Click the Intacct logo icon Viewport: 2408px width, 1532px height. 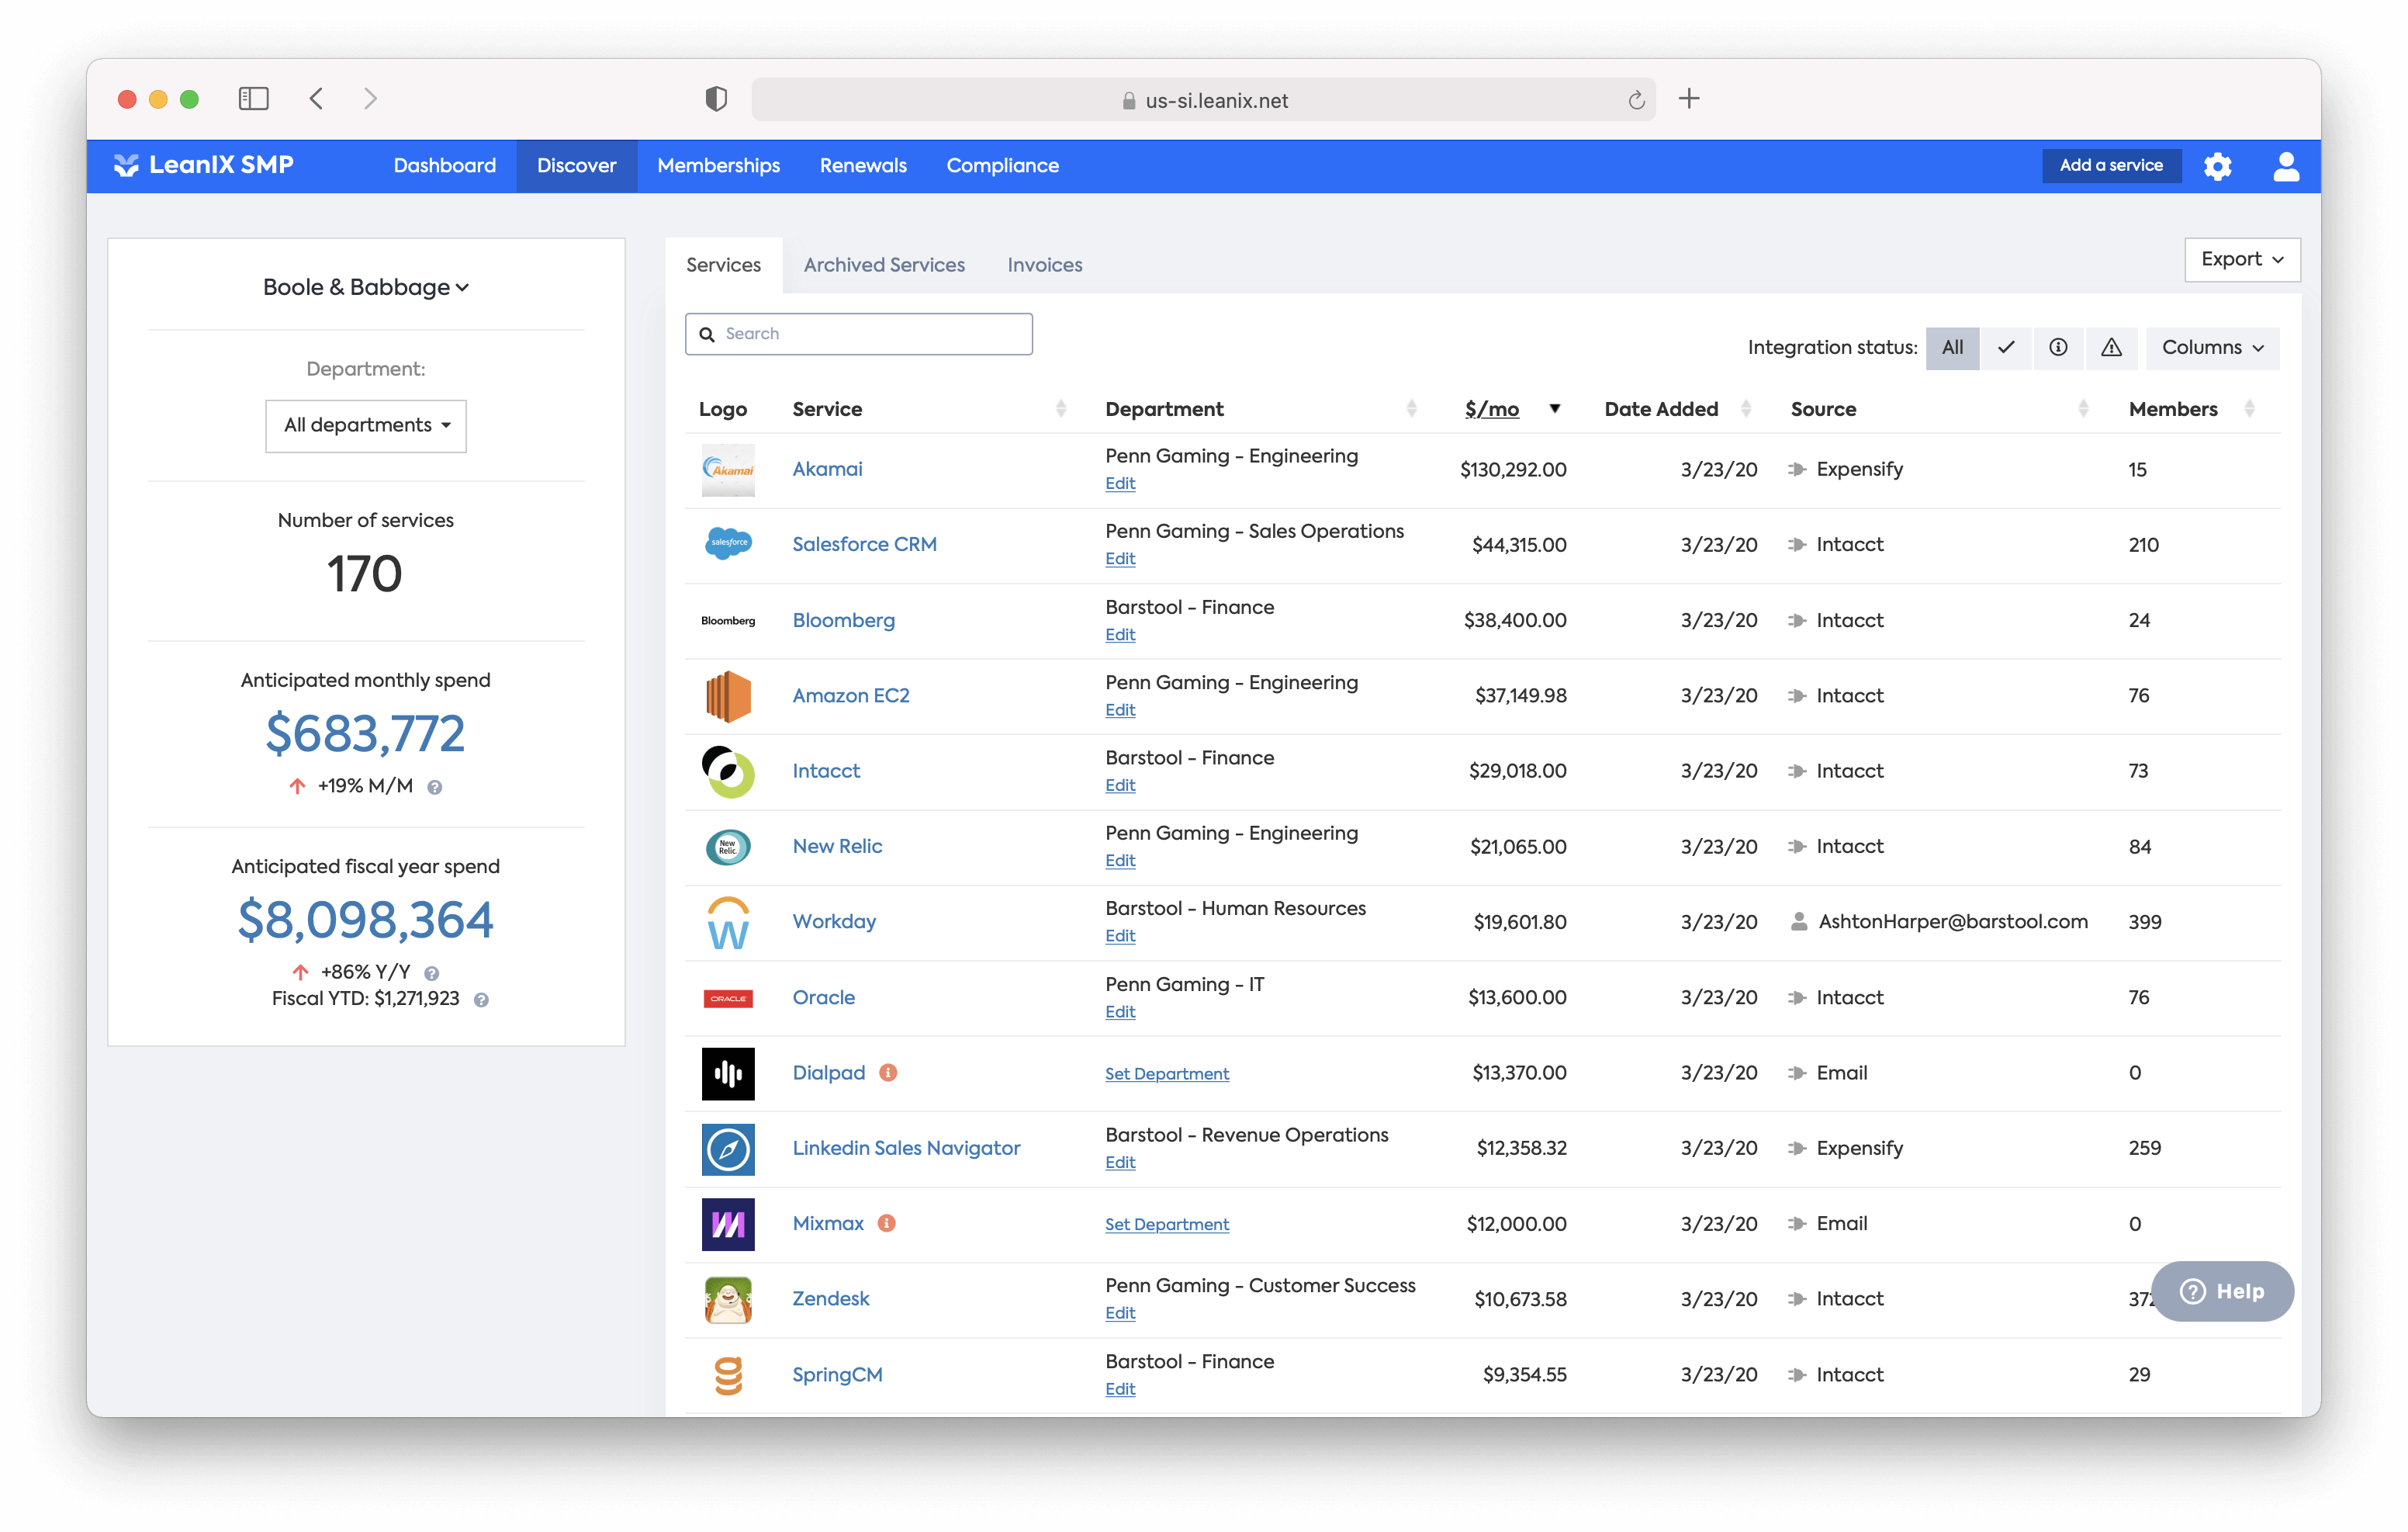click(728, 771)
